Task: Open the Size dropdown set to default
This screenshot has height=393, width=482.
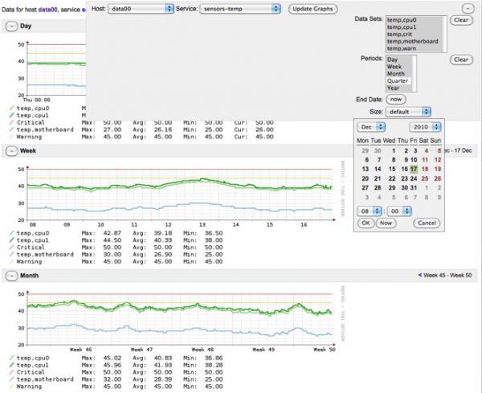Action: point(408,112)
